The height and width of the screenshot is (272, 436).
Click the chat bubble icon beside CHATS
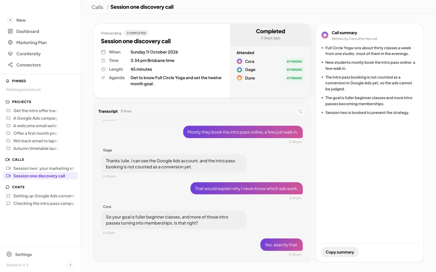pos(8,187)
